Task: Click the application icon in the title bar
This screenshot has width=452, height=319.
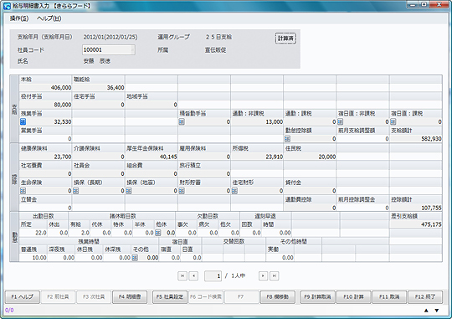Action: (x=7, y=6)
